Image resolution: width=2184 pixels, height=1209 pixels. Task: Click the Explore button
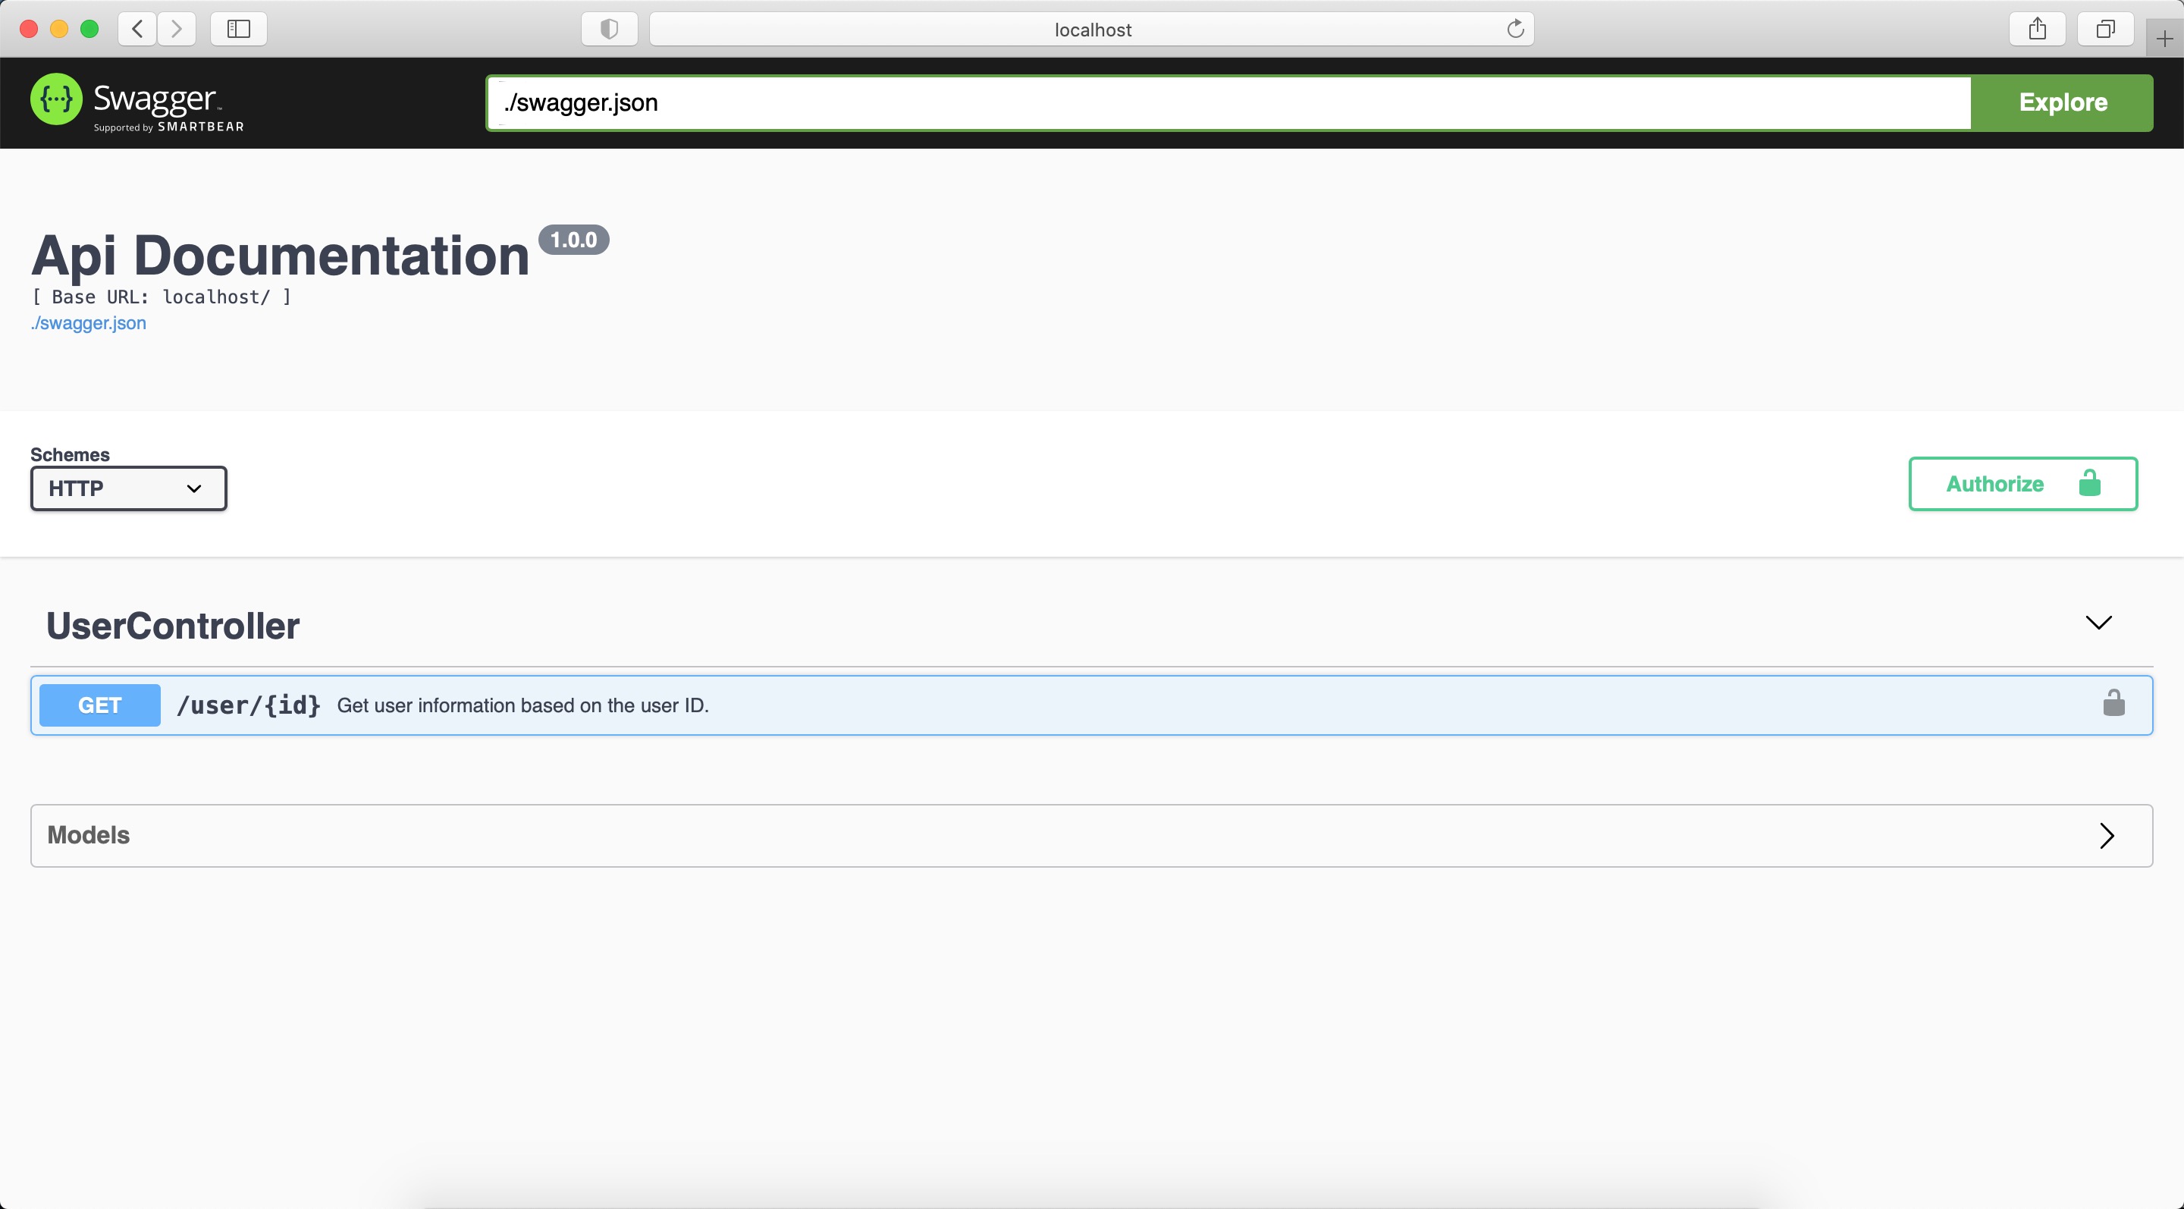tap(2061, 102)
